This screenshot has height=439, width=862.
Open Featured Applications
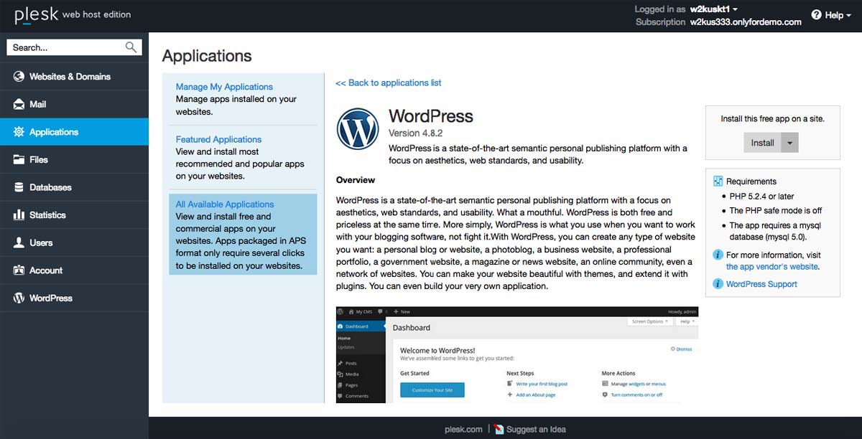coord(218,139)
